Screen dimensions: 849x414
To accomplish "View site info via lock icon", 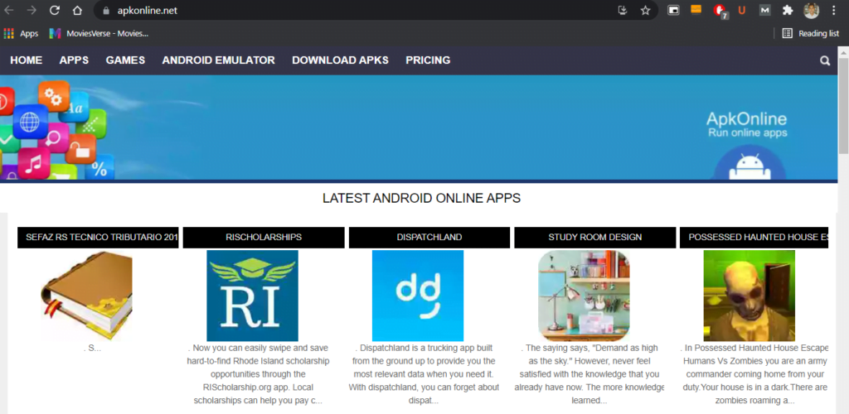I will [x=106, y=10].
